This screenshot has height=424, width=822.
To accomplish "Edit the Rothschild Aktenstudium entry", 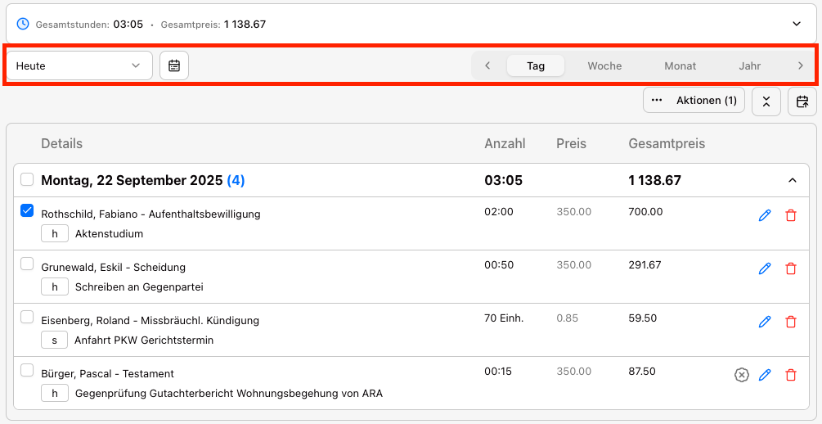I will 765,215.
